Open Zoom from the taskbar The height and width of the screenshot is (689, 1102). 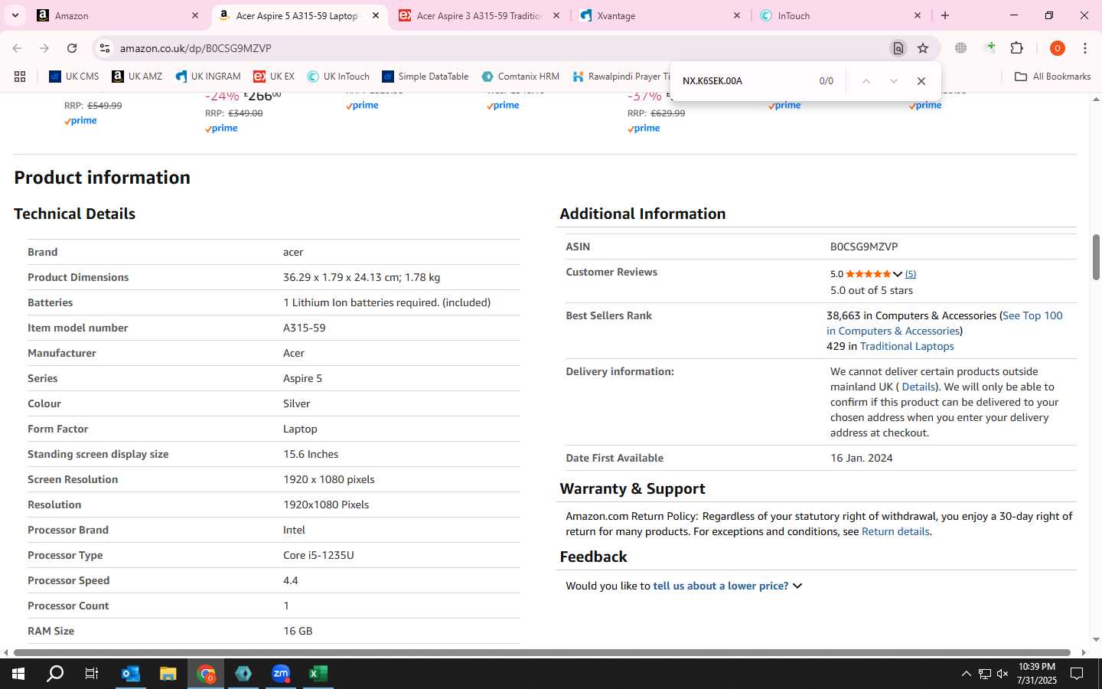point(281,674)
